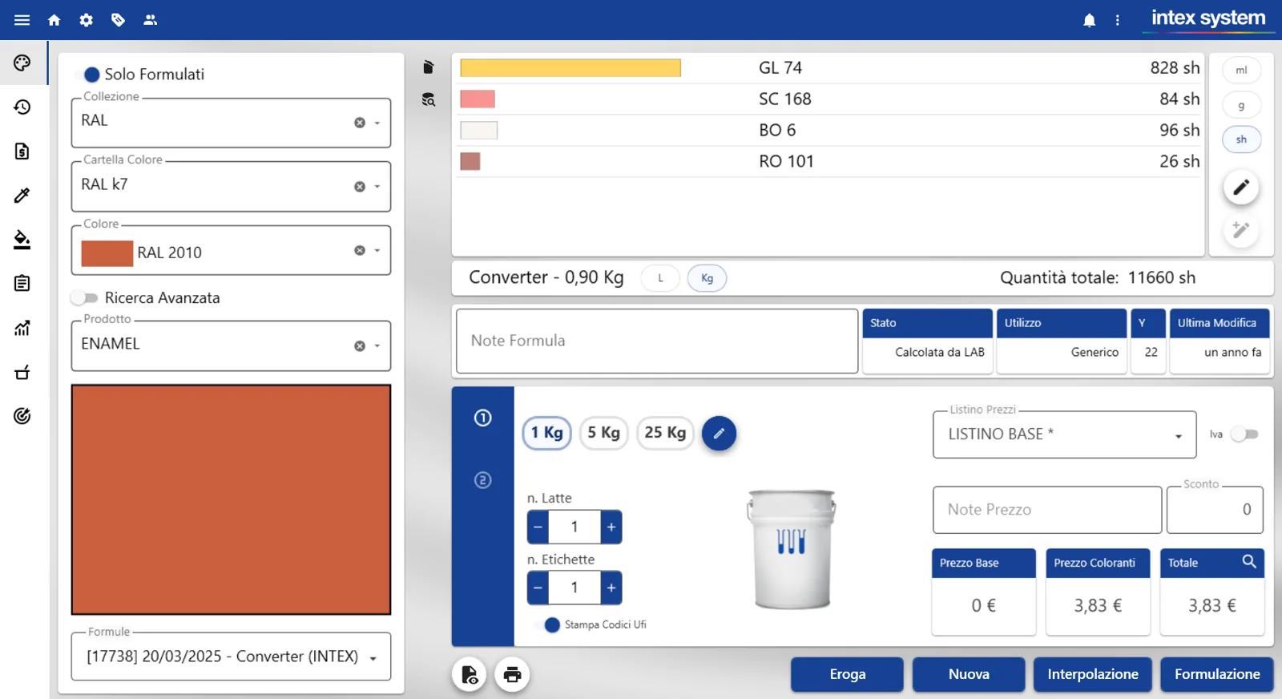Viewport: 1282px width, 699px height.
Task: Click the Eroga button
Action: [847, 674]
